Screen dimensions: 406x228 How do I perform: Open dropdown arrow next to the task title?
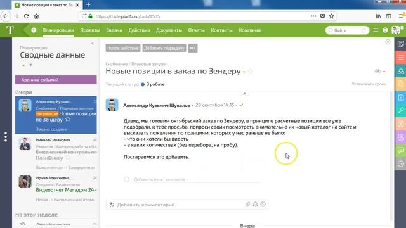[244, 72]
